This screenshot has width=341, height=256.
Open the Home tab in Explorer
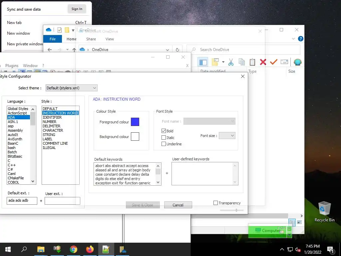(72, 39)
